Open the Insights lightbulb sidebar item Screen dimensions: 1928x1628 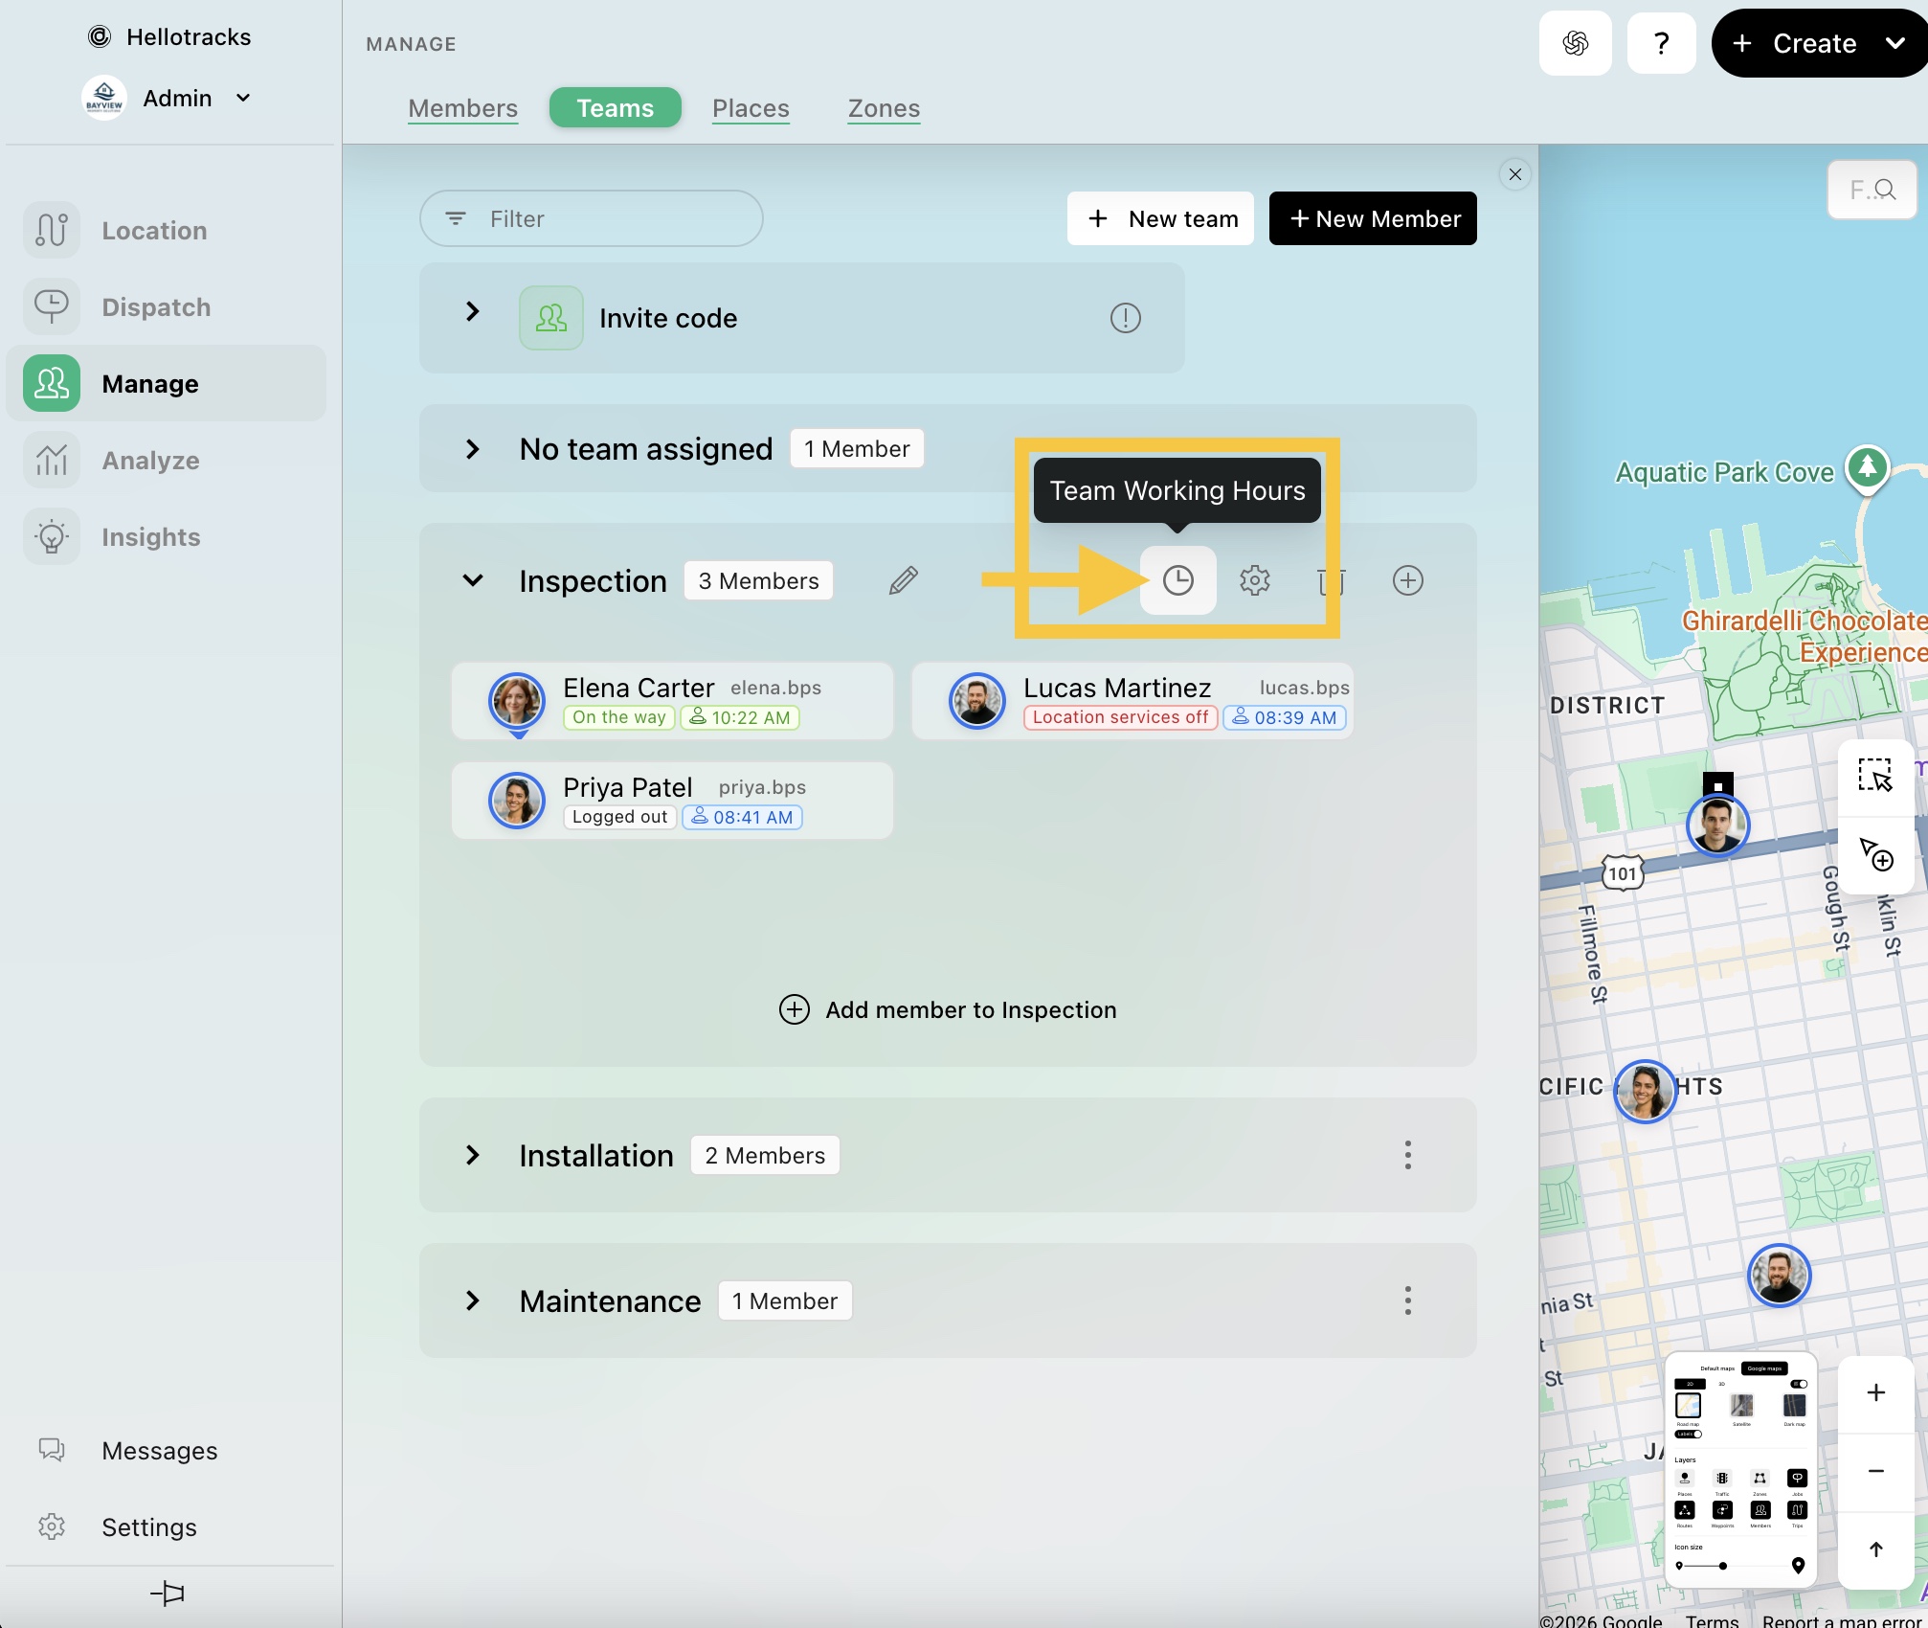pos(150,537)
